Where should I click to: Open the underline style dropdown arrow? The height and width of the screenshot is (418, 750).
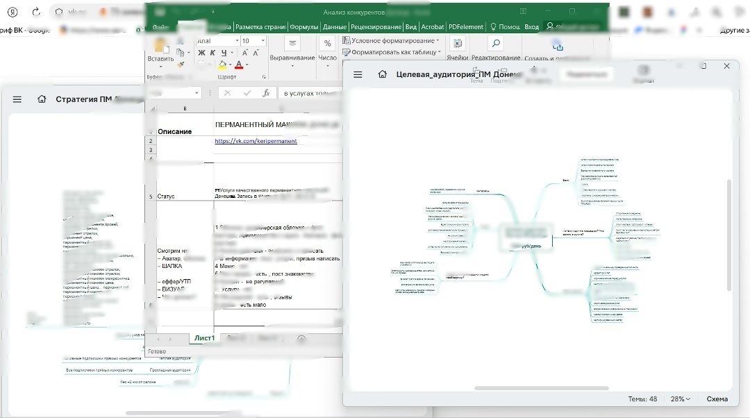232,53
